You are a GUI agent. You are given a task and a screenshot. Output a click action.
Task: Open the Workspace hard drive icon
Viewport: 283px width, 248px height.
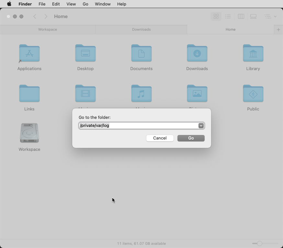tap(29, 133)
